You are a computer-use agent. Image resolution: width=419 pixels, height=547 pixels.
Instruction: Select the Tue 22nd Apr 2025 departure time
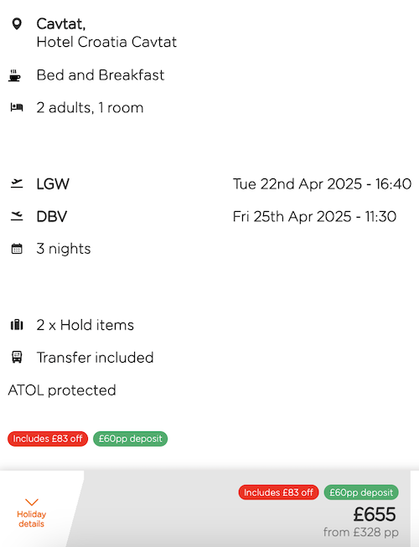(x=322, y=183)
